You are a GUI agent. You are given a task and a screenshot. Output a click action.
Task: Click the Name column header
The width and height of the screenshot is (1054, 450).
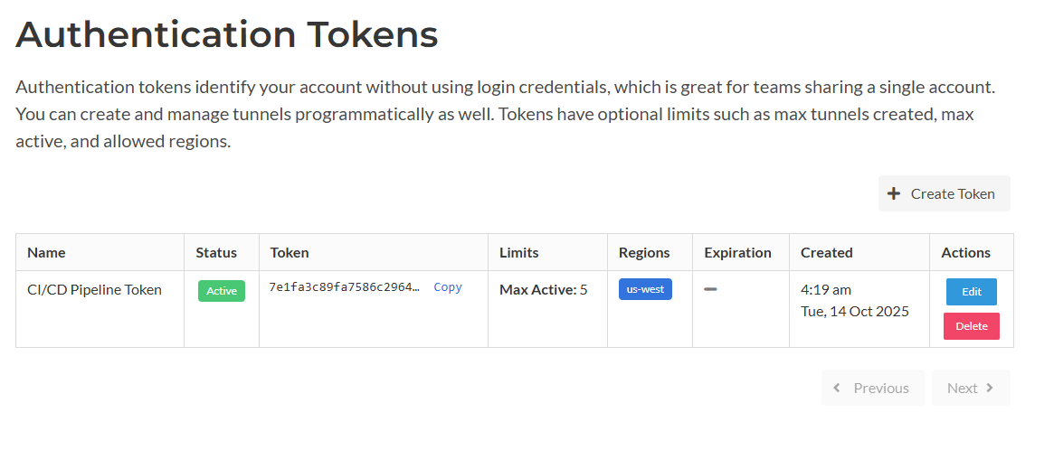[x=46, y=252]
